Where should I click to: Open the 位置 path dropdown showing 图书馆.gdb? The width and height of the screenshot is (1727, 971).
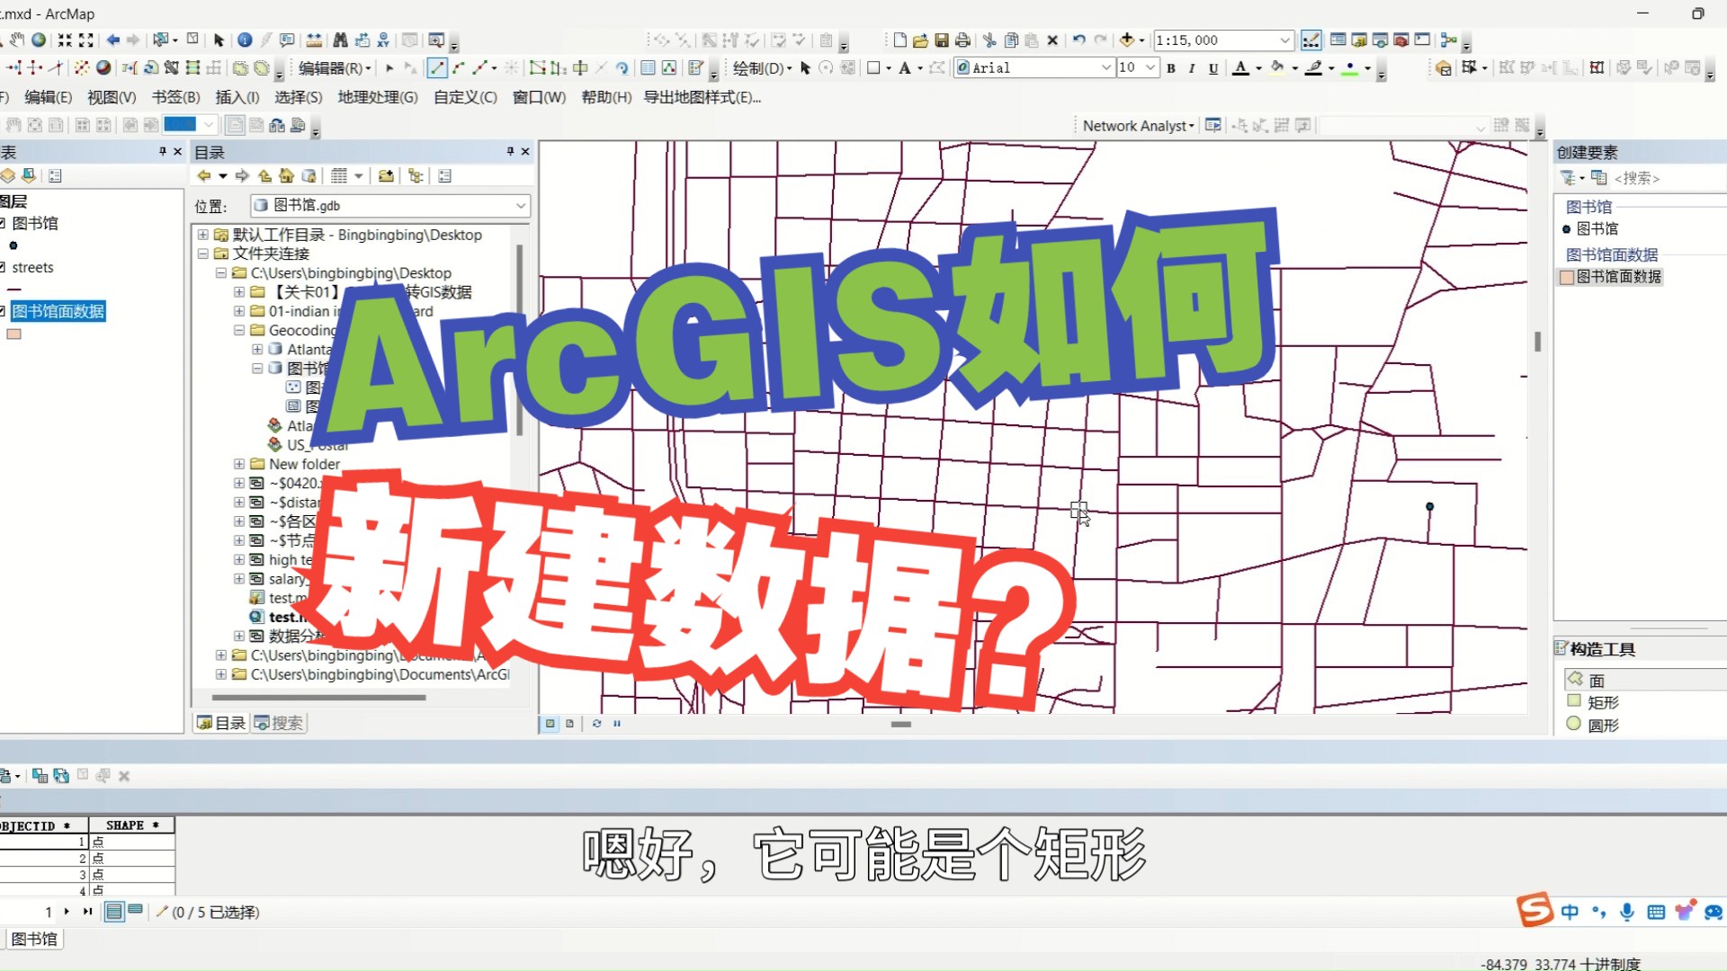coord(520,206)
